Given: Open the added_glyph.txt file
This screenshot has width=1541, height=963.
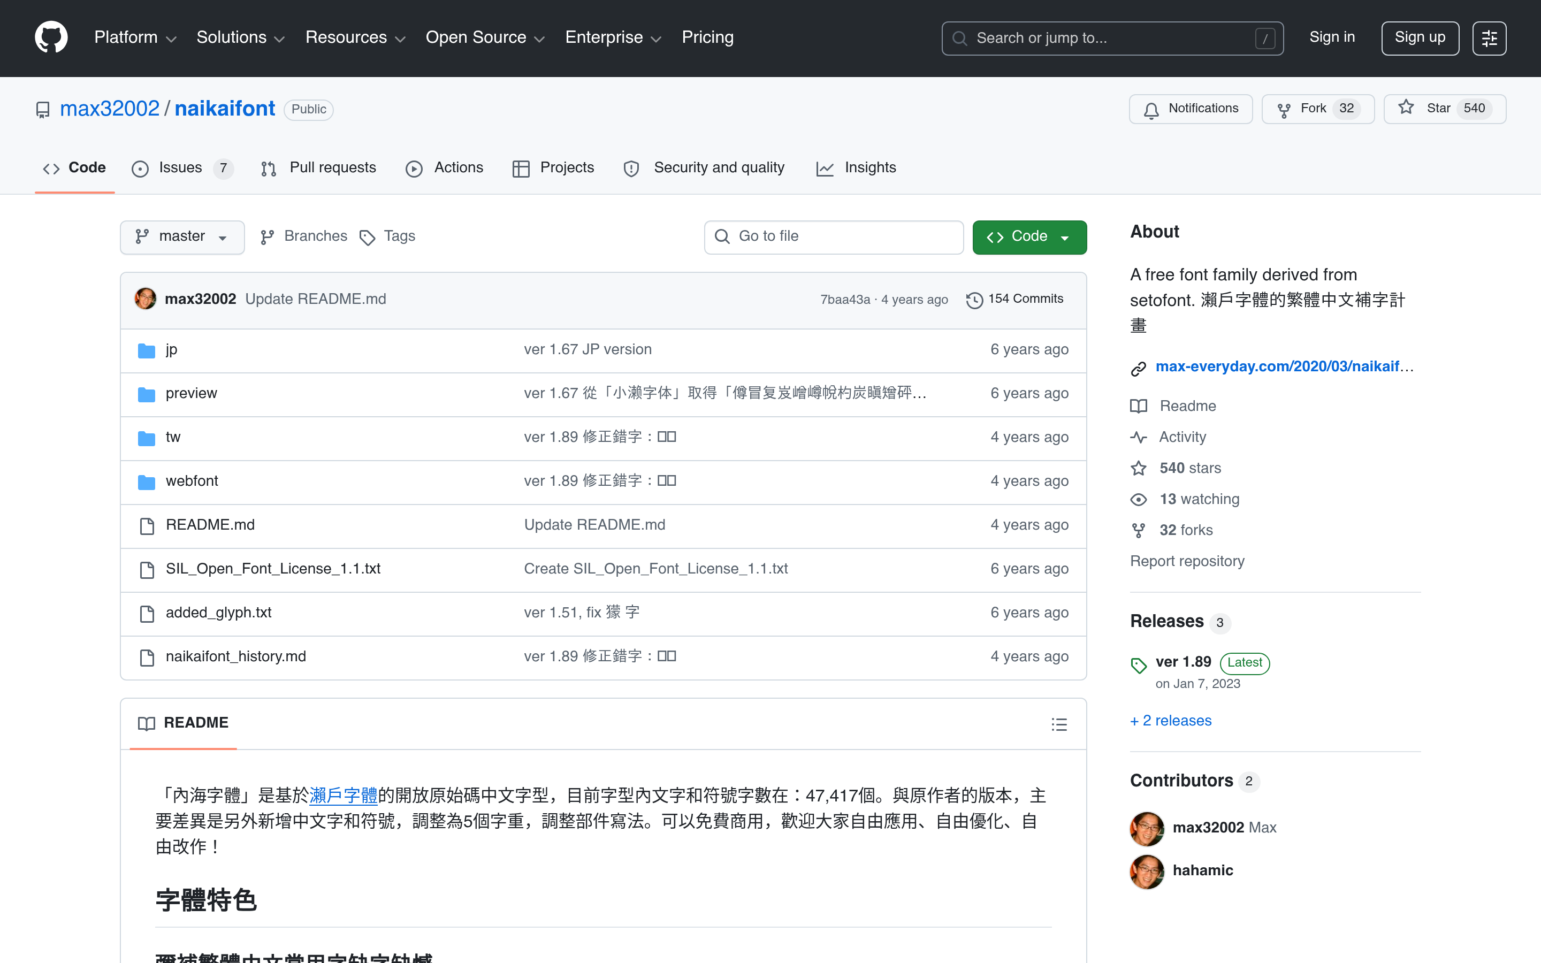Looking at the screenshot, I should pos(218,613).
